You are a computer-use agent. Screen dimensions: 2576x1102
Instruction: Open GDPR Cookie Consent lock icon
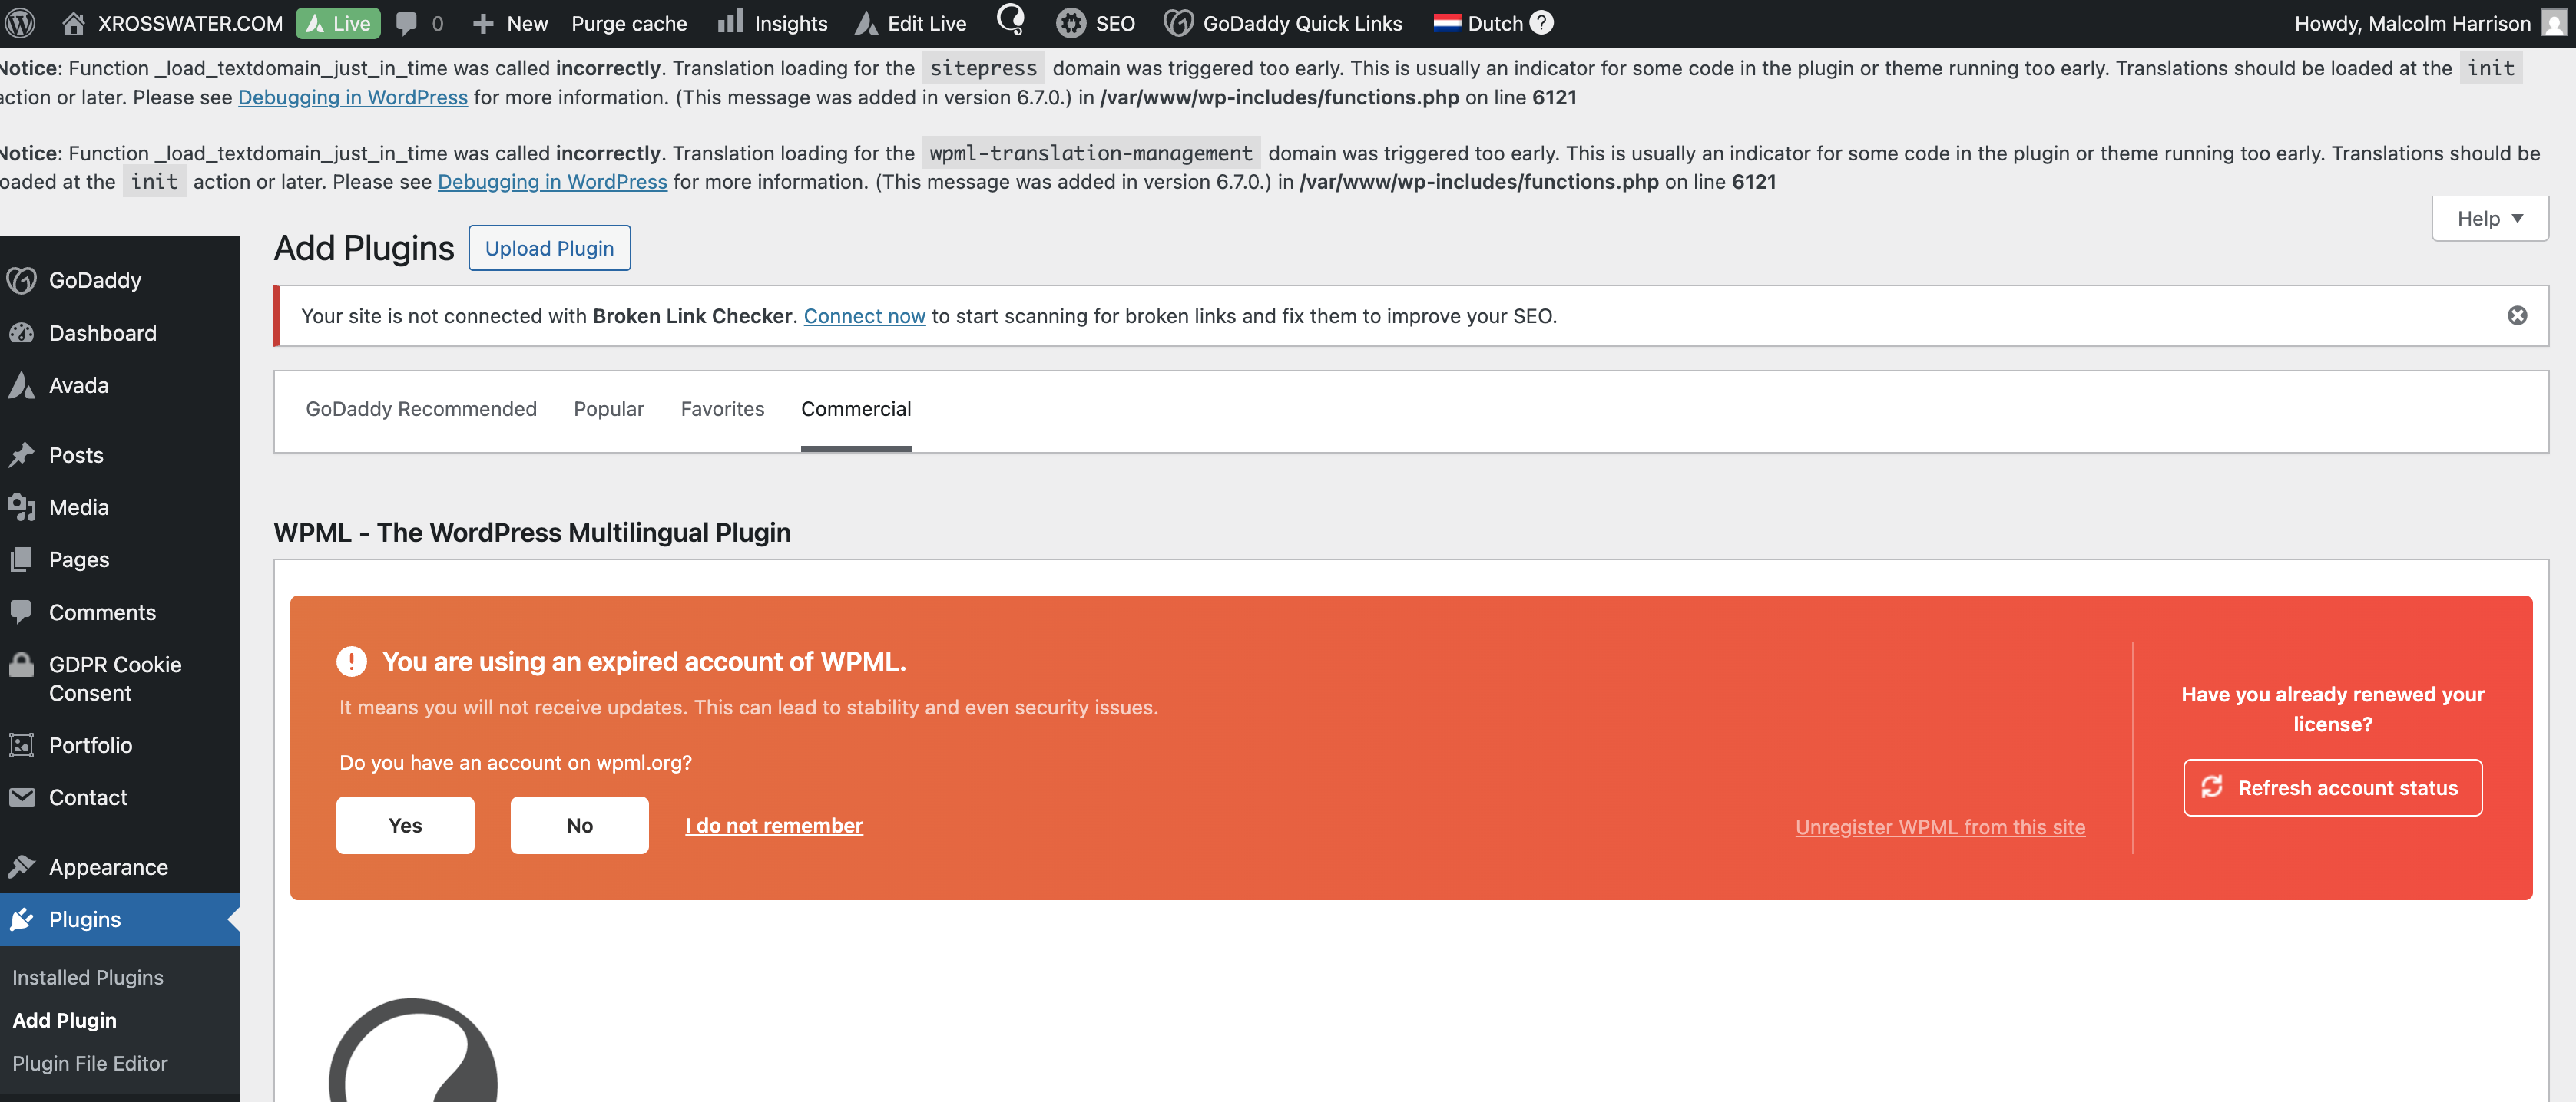21,665
